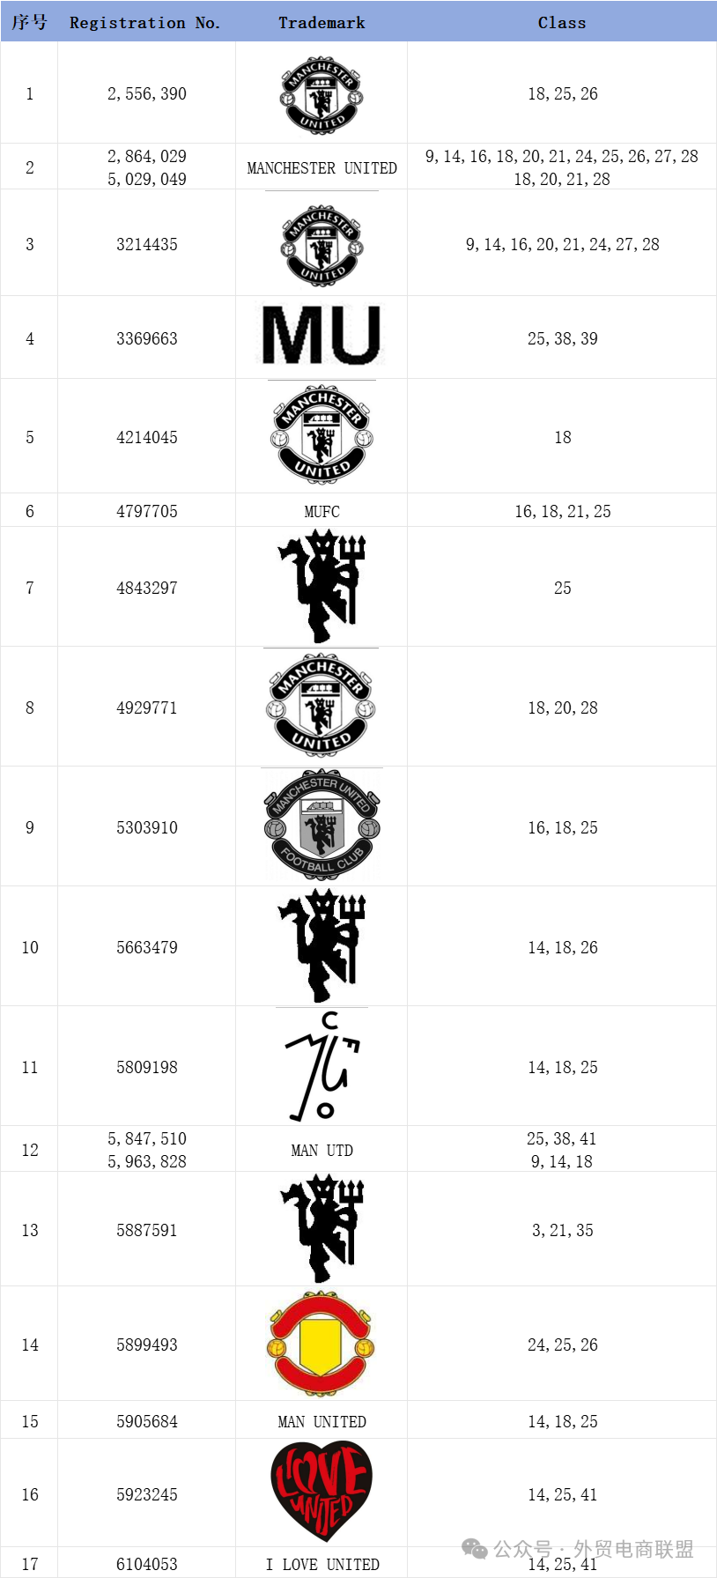This screenshot has width=717, height=1578.
Task: Click the Football Club grey crest in row 9
Action: (322, 826)
